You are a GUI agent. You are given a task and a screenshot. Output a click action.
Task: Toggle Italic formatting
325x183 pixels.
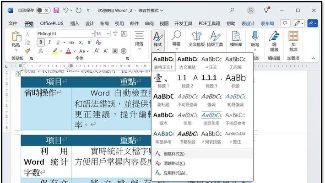coord(49,42)
